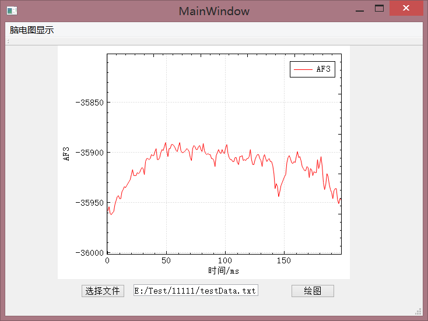Click the MainWindow app icon in title bar

[12, 11]
